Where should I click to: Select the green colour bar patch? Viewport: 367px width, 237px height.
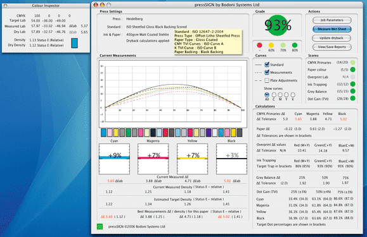tap(128, 133)
